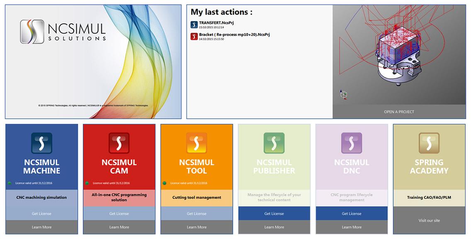Click Learn More under NCSIMUL MACHINE

click(x=41, y=227)
